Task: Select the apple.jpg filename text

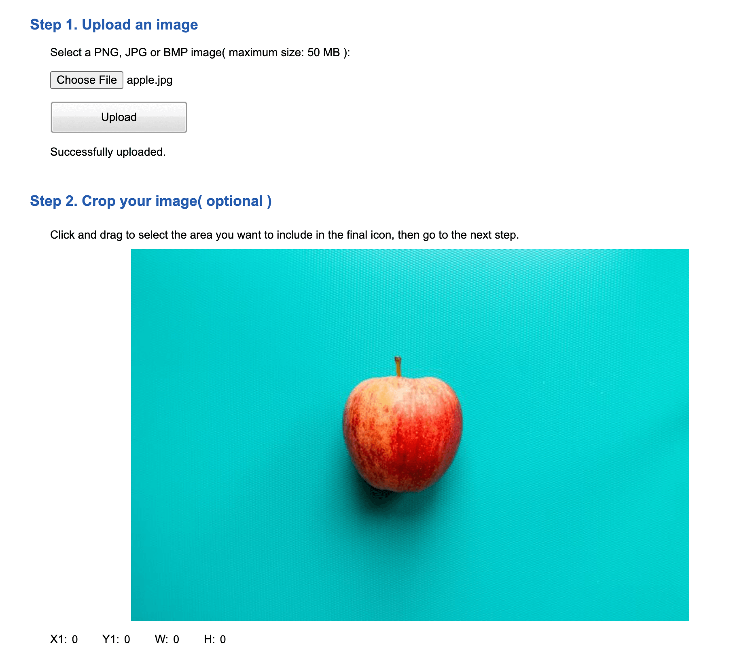Action: (x=150, y=80)
